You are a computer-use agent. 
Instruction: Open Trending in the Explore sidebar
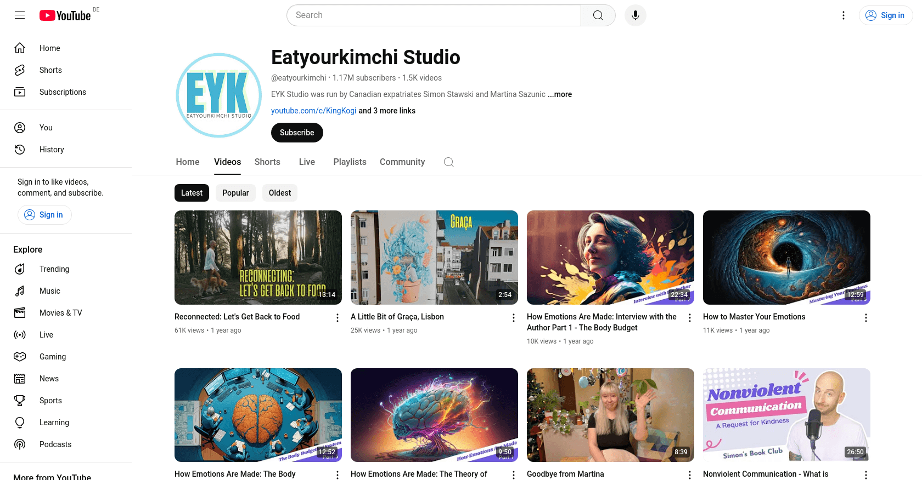[x=54, y=269]
